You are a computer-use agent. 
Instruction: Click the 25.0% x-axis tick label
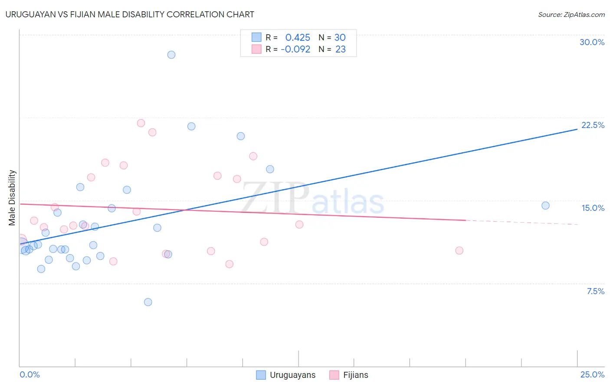click(592, 374)
